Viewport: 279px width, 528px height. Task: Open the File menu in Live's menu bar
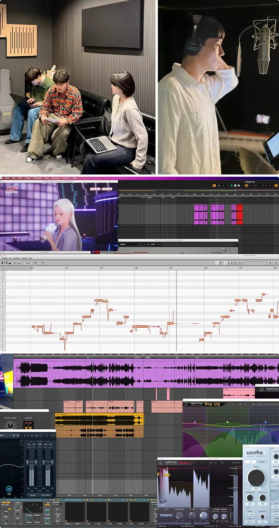point(13,178)
